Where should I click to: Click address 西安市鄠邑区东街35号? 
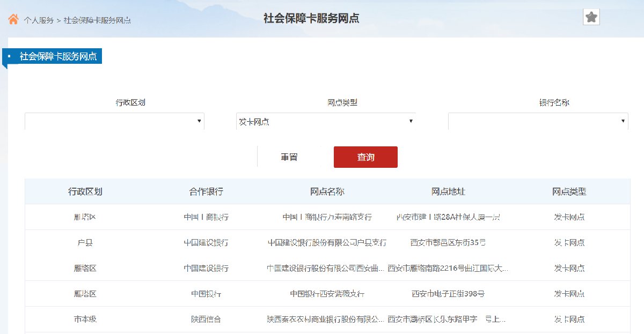pyautogui.click(x=448, y=242)
